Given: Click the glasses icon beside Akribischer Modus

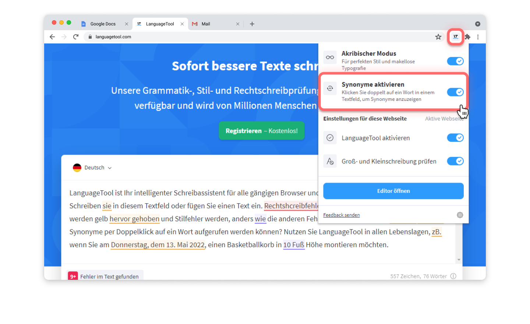Looking at the screenshot, I should (x=330, y=57).
